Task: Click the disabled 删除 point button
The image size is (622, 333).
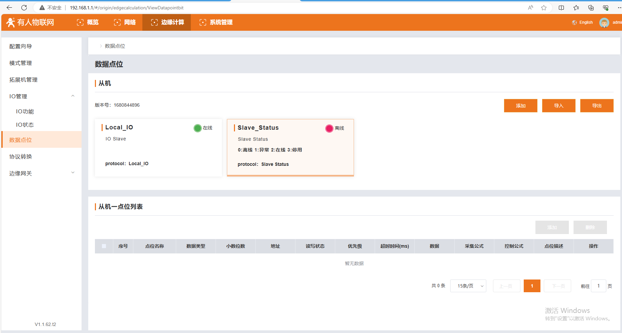Action: [x=590, y=227]
